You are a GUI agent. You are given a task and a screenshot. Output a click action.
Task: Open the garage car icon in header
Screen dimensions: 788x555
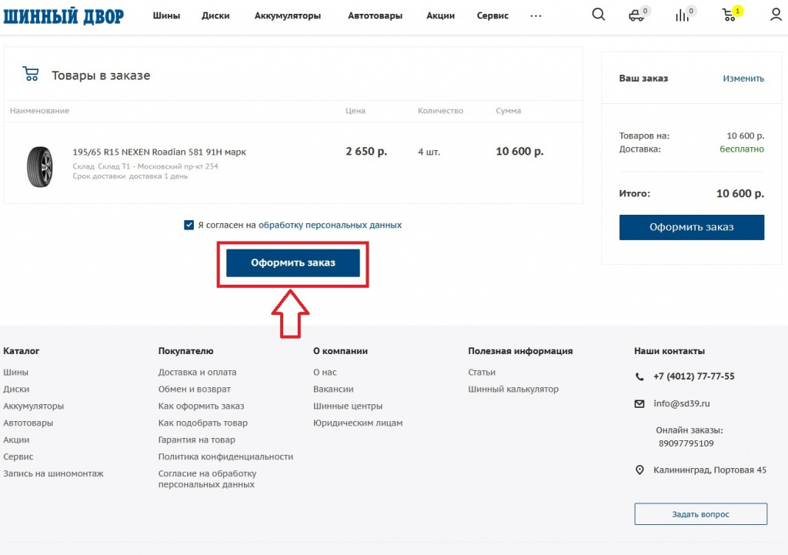coord(636,15)
